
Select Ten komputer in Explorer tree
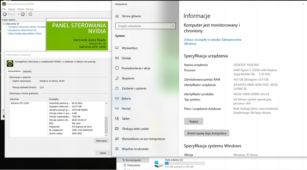(x=133, y=160)
